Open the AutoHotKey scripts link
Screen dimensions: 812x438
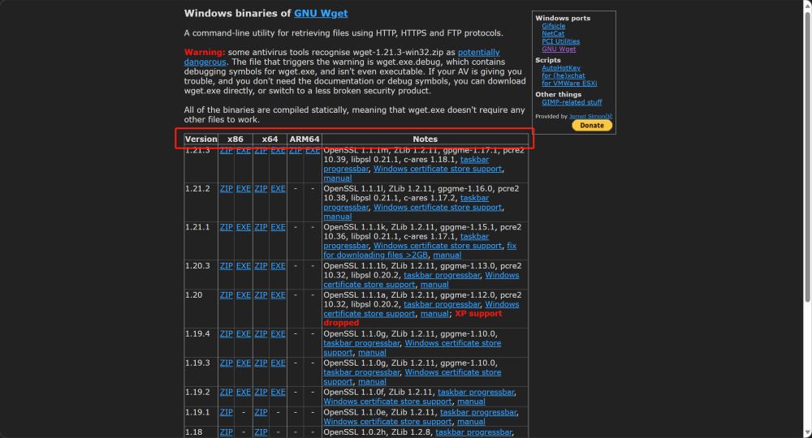point(561,68)
